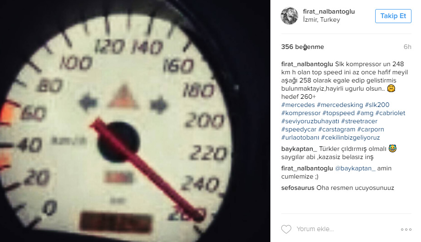
Task: Open the #urlaotobani hashtag
Action: click(x=300, y=137)
